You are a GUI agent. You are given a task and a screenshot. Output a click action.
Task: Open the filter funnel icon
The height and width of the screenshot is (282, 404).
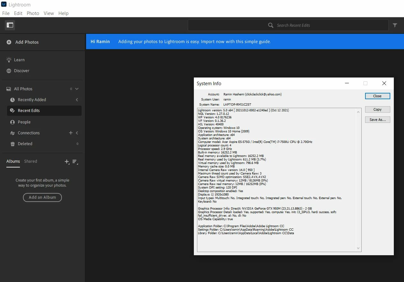[x=395, y=25]
